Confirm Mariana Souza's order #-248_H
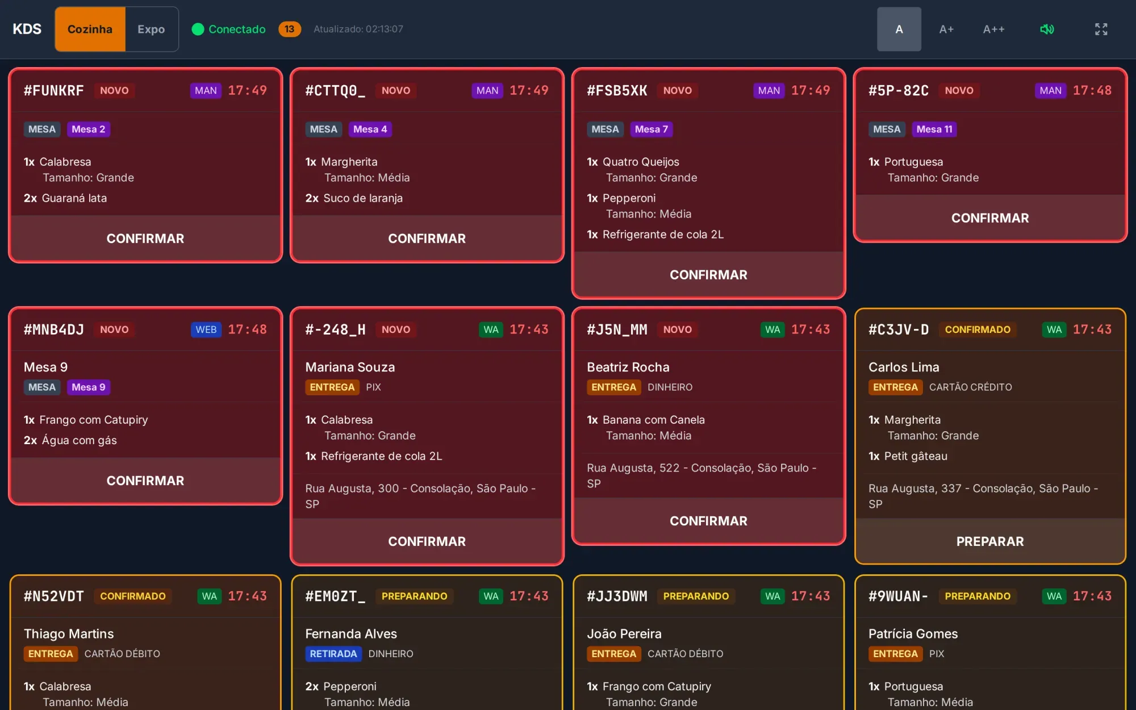This screenshot has width=1136, height=710. pos(427,541)
